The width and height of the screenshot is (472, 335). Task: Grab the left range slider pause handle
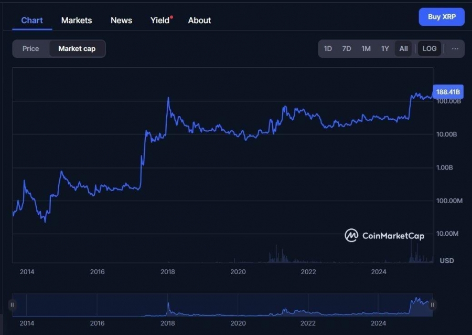tap(12, 305)
